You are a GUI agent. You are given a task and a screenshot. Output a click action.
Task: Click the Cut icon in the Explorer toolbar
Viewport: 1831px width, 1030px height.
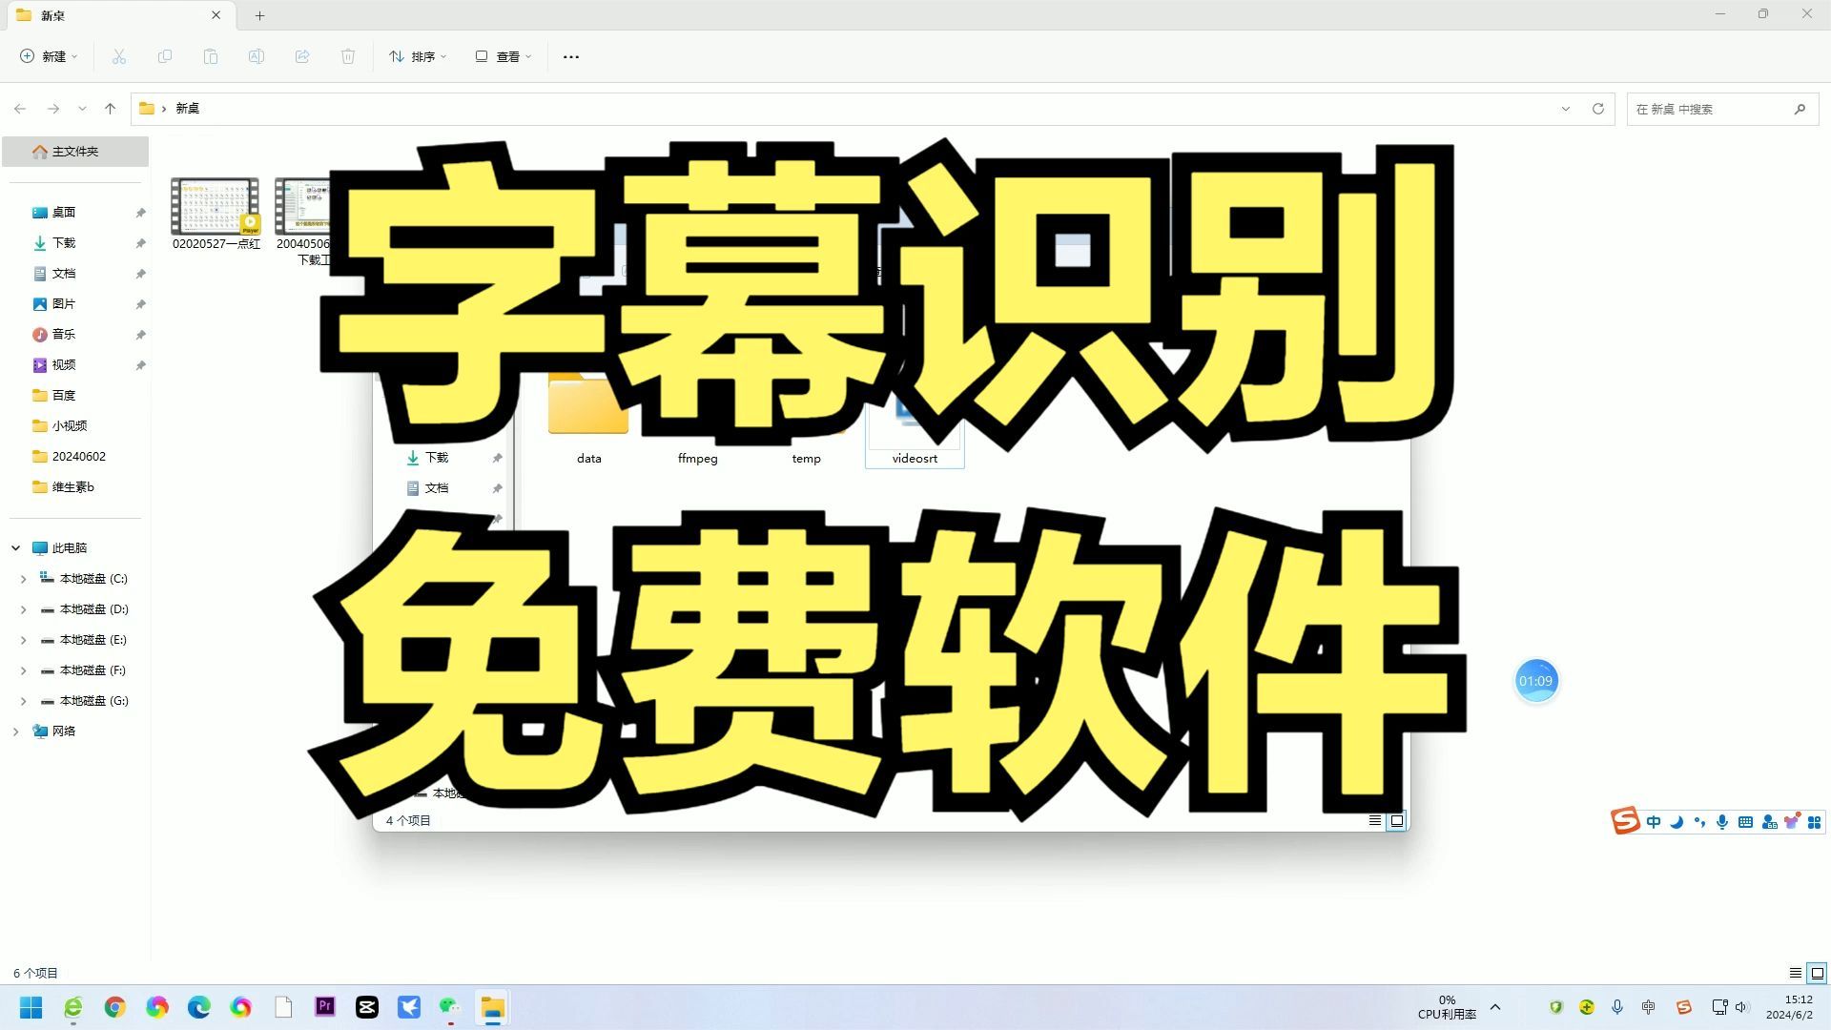pos(118,56)
